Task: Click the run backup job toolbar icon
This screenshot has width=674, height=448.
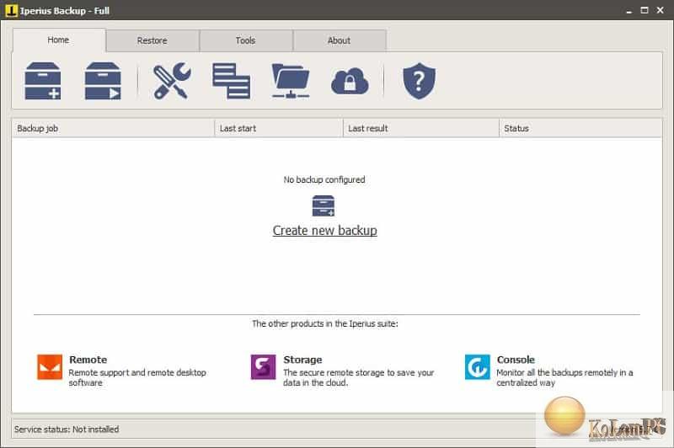Action: tap(103, 81)
